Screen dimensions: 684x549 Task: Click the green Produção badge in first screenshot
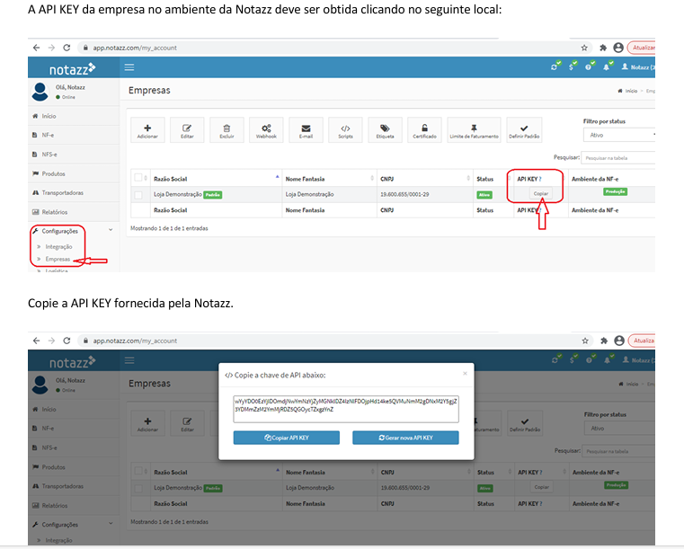[x=615, y=191]
